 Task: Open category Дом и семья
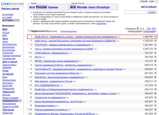point(10,62)
